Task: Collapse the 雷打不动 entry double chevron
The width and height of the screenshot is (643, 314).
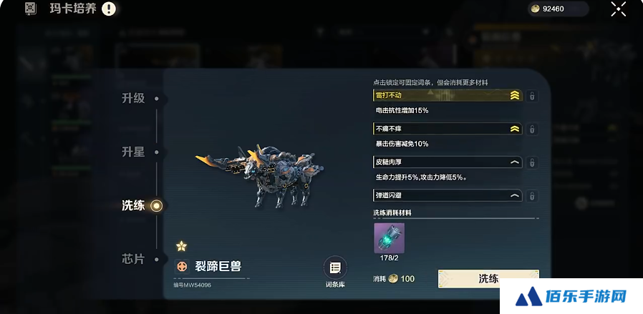Action: click(x=515, y=96)
